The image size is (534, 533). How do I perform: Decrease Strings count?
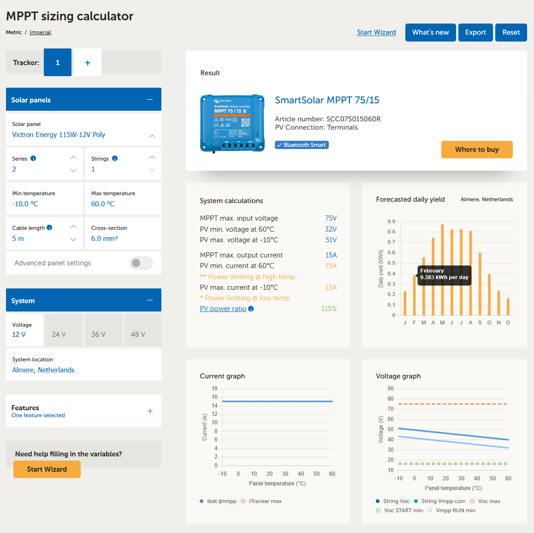[x=152, y=170]
